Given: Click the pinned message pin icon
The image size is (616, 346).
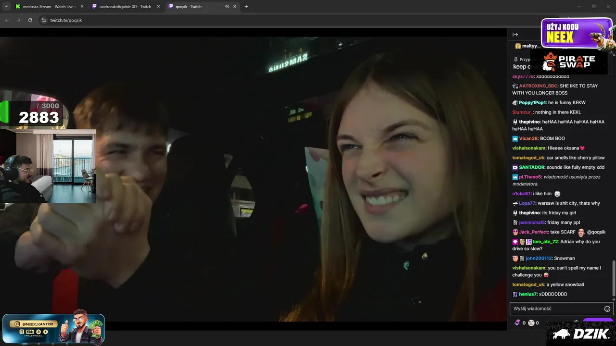Looking at the screenshot, I should [516, 60].
